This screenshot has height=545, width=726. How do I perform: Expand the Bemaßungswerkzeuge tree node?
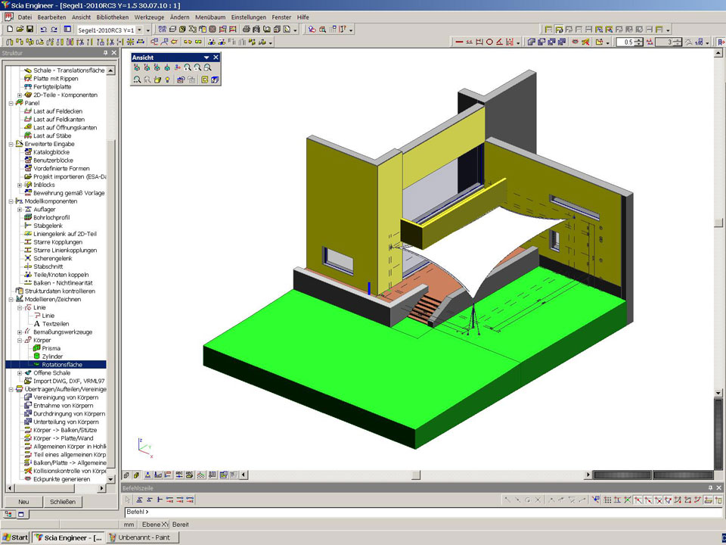[x=20, y=332]
